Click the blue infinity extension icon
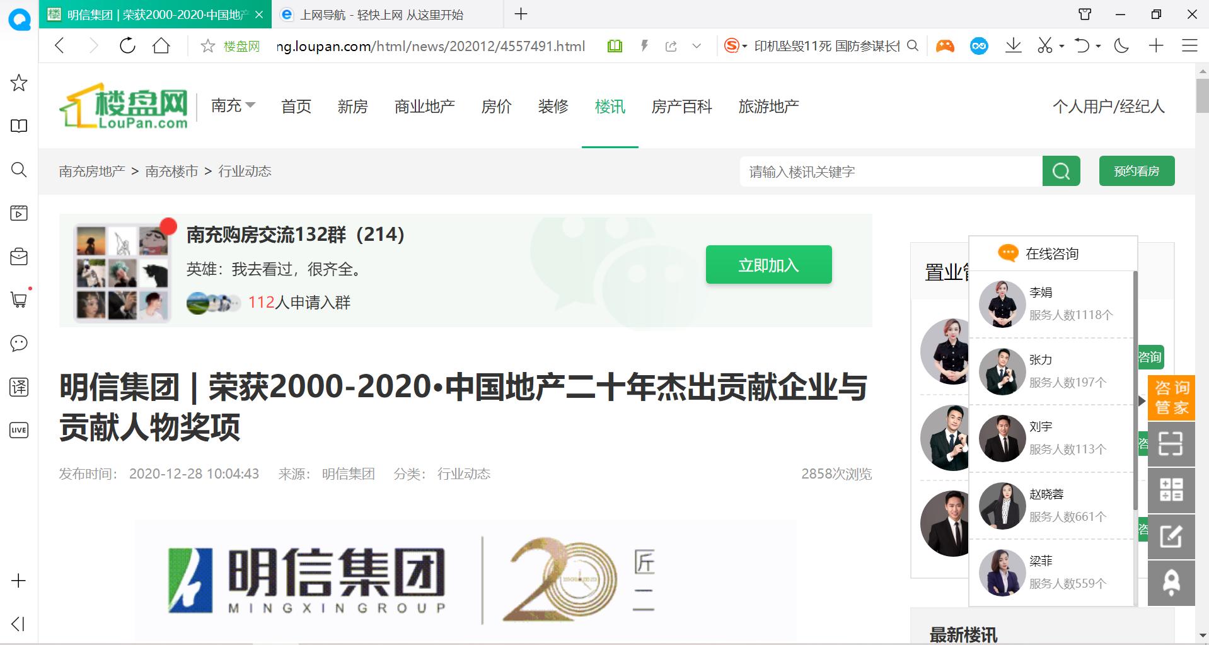This screenshot has height=645, width=1209. click(979, 46)
